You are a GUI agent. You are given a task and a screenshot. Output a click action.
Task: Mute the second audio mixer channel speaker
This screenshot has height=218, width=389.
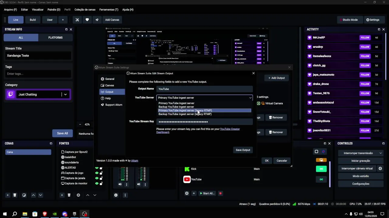click(x=139, y=184)
